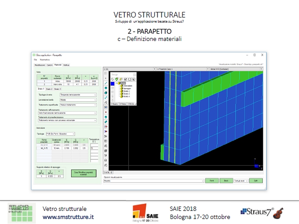Screen dimensions: 299x224
Task: Expand the PVB interlayer Tipologia dropdown
Action: pyautogui.click(x=61, y=134)
